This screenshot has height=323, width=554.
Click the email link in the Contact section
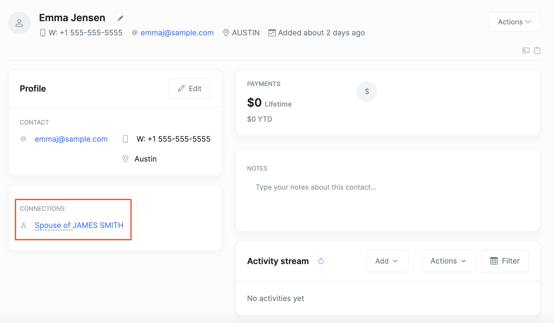(71, 139)
